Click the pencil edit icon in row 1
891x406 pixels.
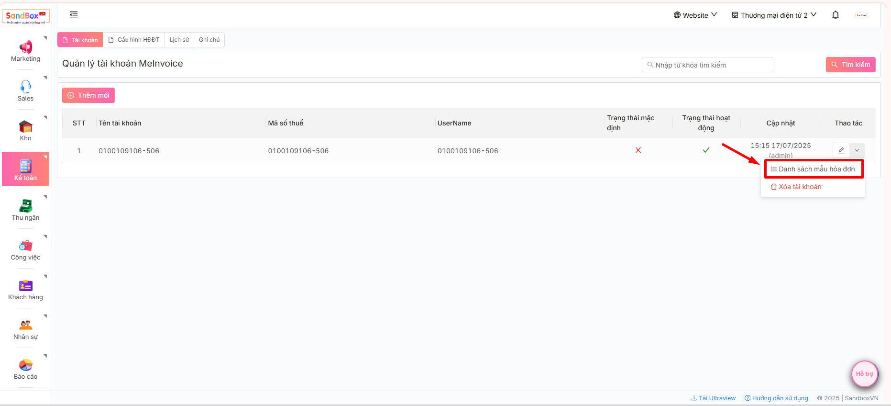click(x=841, y=150)
